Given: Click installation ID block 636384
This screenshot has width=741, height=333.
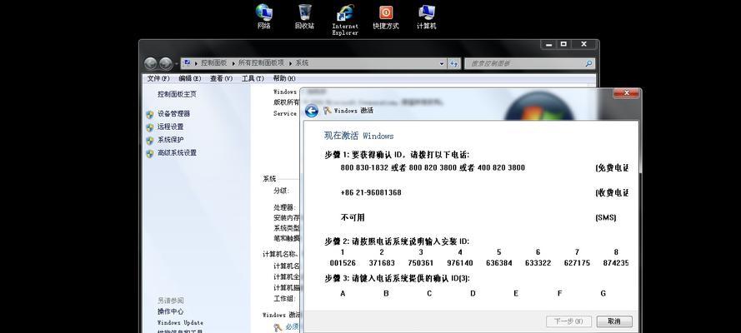Looking at the screenshot, I should tap(499, 263).
